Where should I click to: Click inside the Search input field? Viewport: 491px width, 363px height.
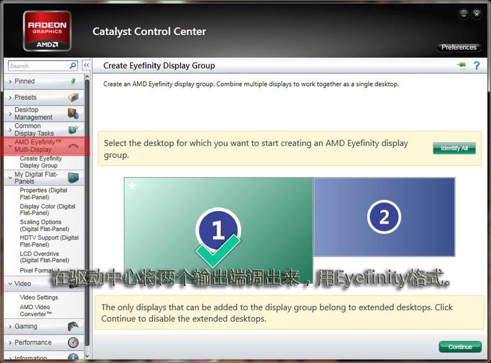coord(37,66)
